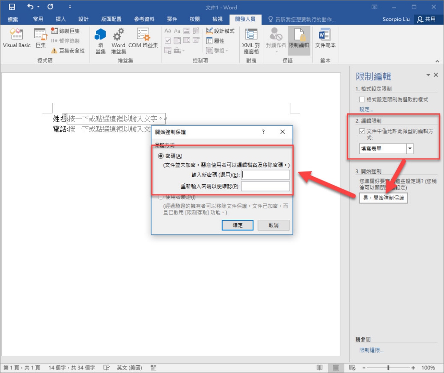Screen dimensions: 444x373
Task: Collapse the ribbon with the chevron
Action: 437,61
